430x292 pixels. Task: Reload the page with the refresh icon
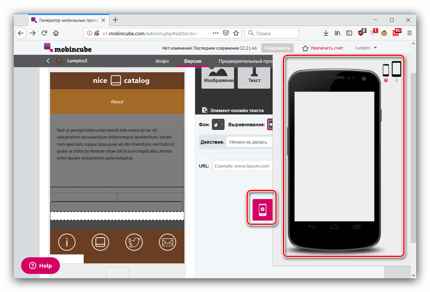[44, 33]
